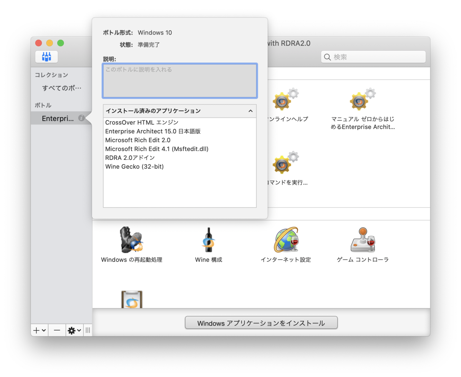Open the gear actions dropdown
The height and width of the screenshot is (377, 461).
(x=74, y=330)
